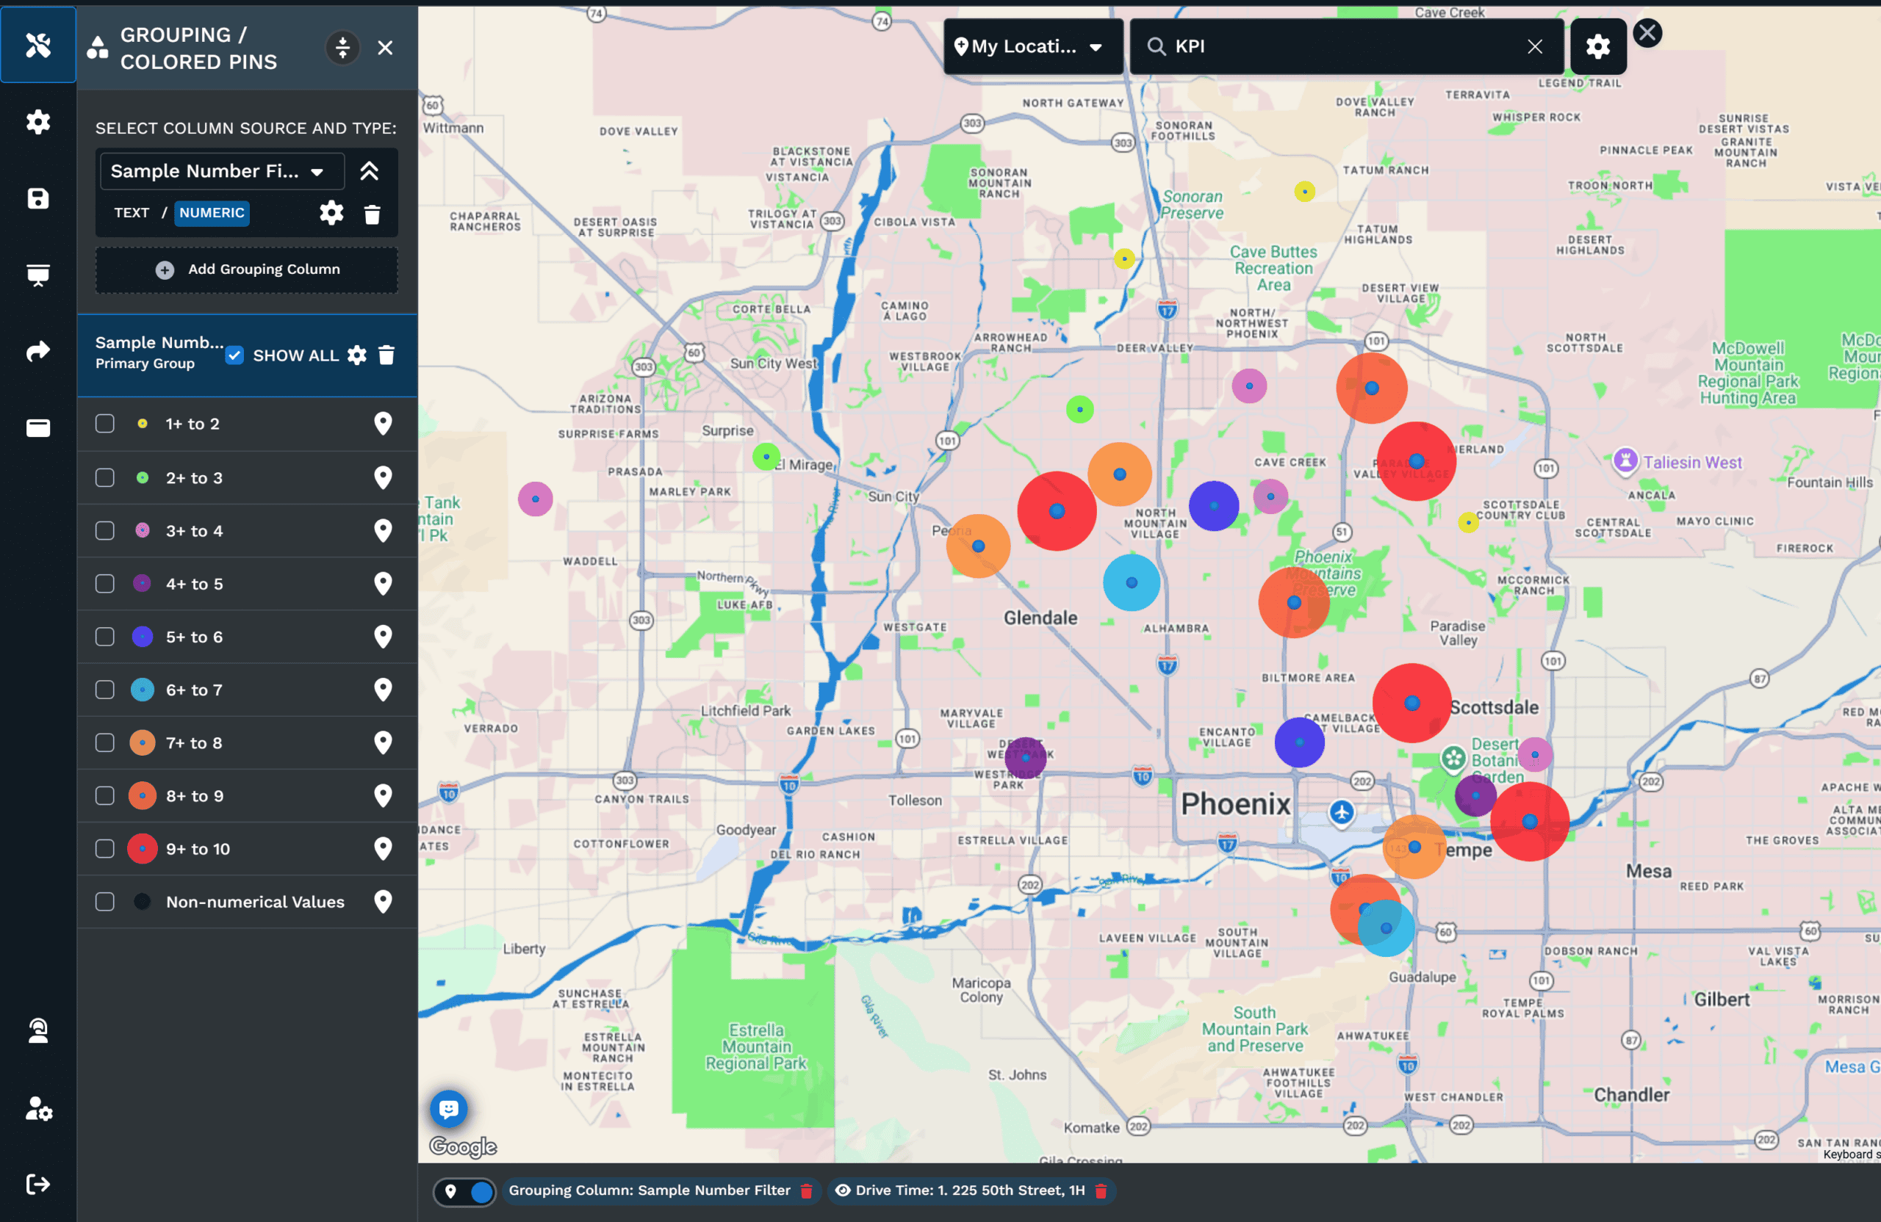The image size is (1881, 1222).
Task: Collapse panel sections with the compress icon
Action: point(342,48)
